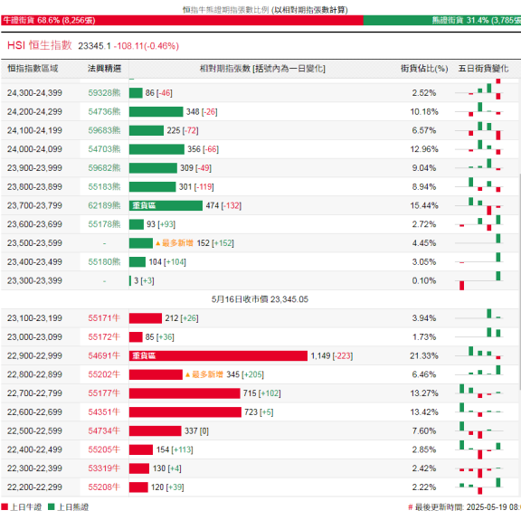Click the value 474 [-132]
Image resolution: width=521 pixels, height=520 pixels.
click(x=223, y=205)
